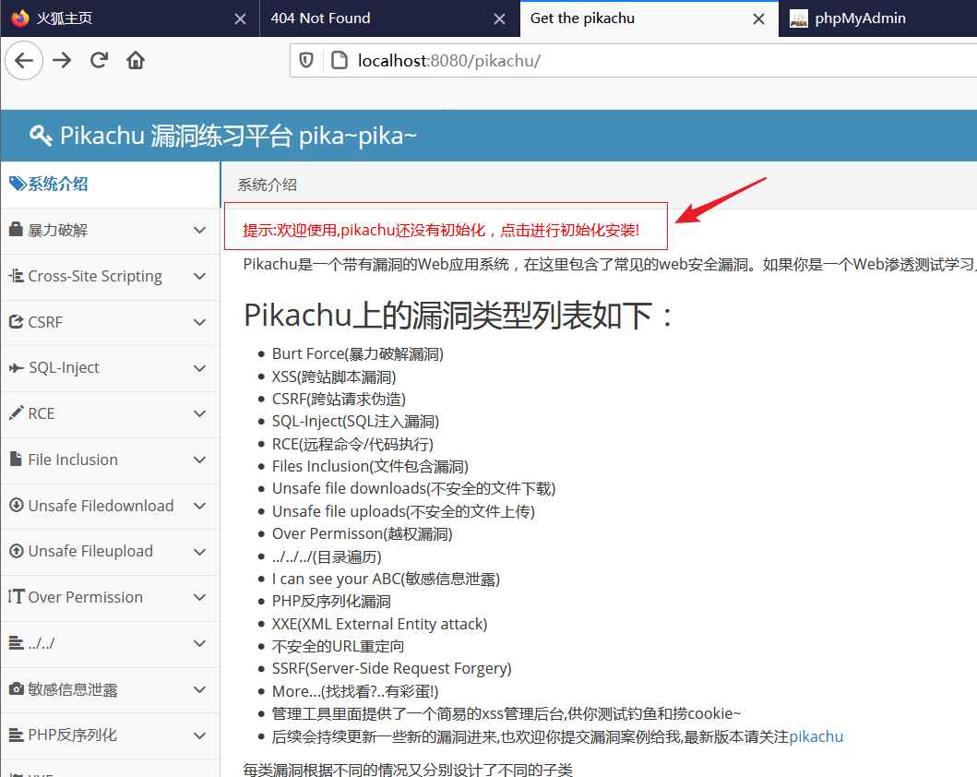
Task: Open the Cross-Site Scripting menu item
Action: click(x=111, y=276)
